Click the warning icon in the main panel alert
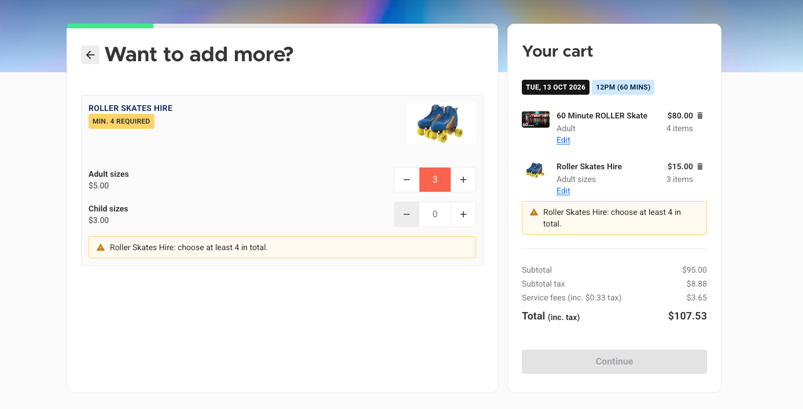The image size is (803, 409). point(101,247)
